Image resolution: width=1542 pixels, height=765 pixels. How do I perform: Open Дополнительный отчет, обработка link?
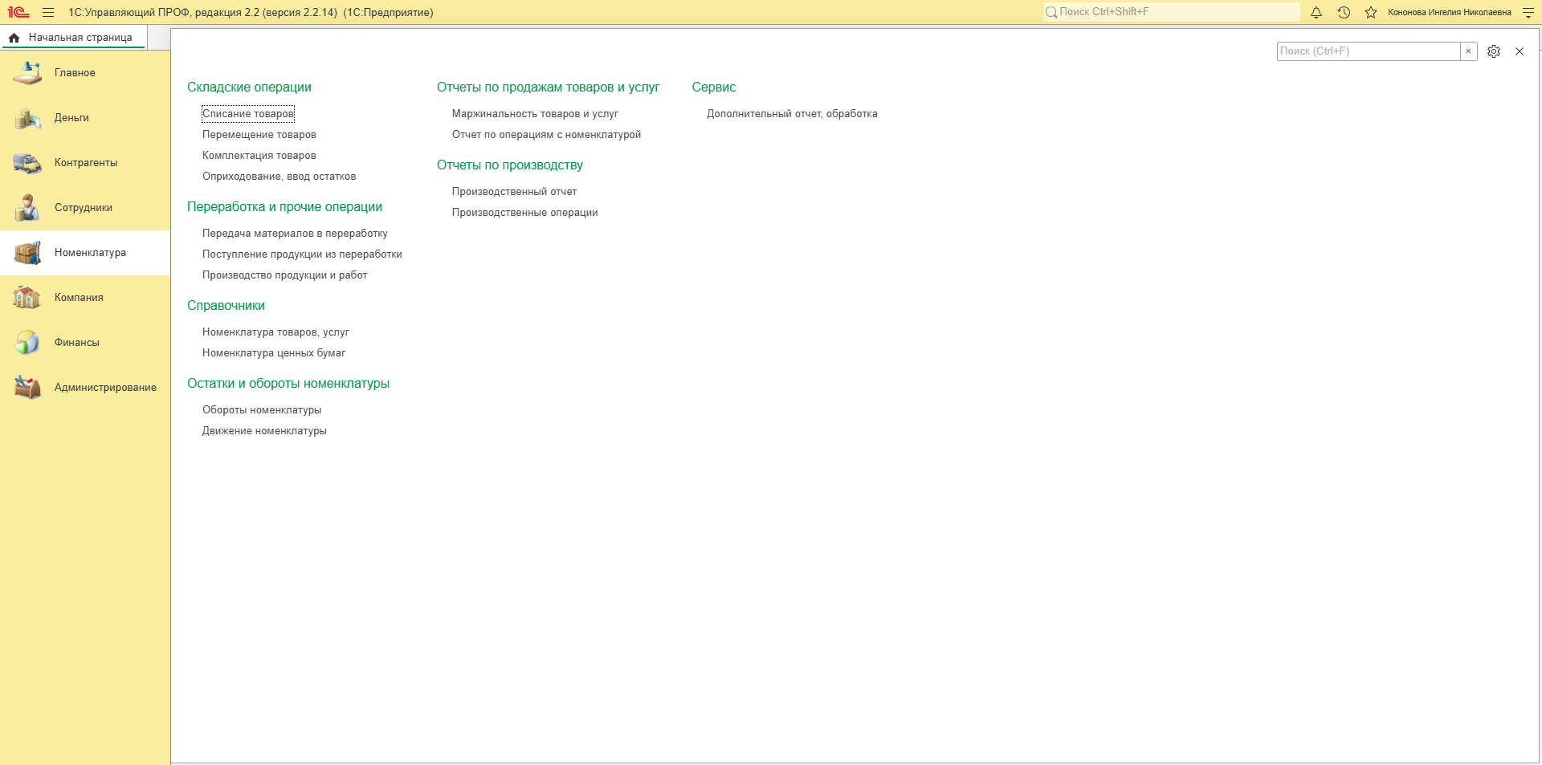click(792, 114)
